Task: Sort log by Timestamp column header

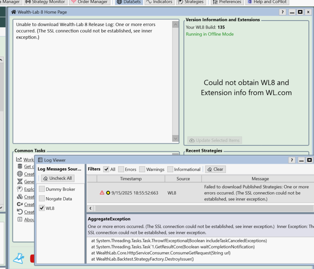Action: pos(131,179)
